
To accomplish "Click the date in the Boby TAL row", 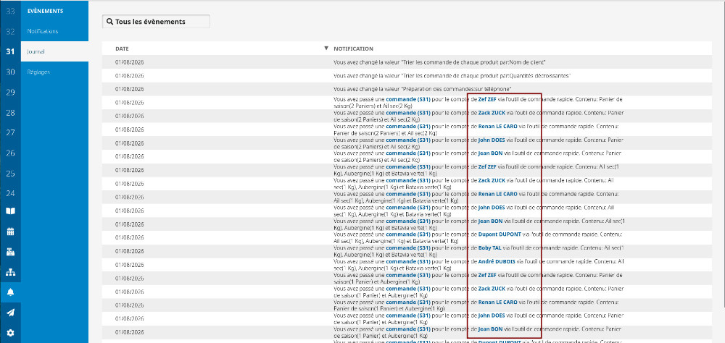I will pyautogui.click(x=130, y=251).
